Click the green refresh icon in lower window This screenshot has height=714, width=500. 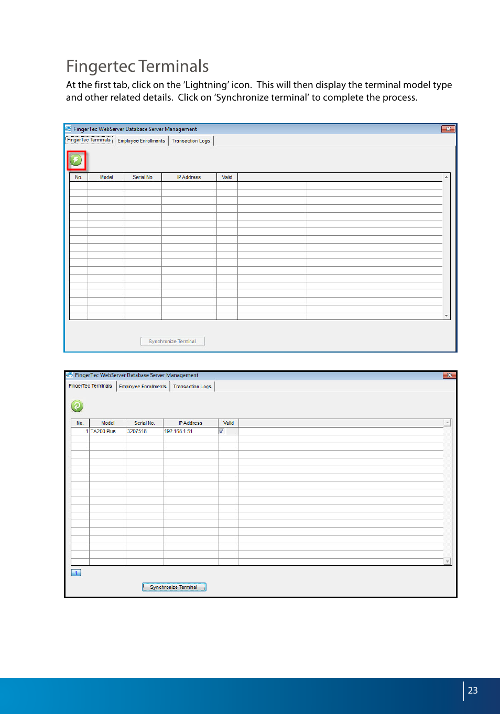77,406
